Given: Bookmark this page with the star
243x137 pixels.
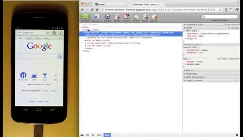Looking at the screenshot, I should (220, 10).
